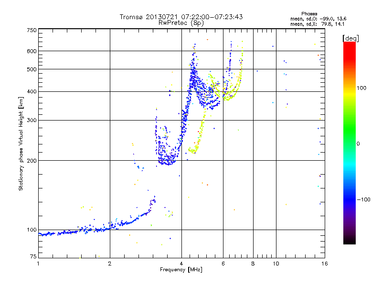Click the blue F1 trace cluster near 200 km
382x287 pixels.
(x=167, y=159)
